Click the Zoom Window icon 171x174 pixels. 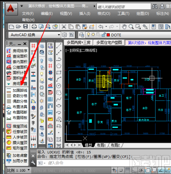coord(138,27)
